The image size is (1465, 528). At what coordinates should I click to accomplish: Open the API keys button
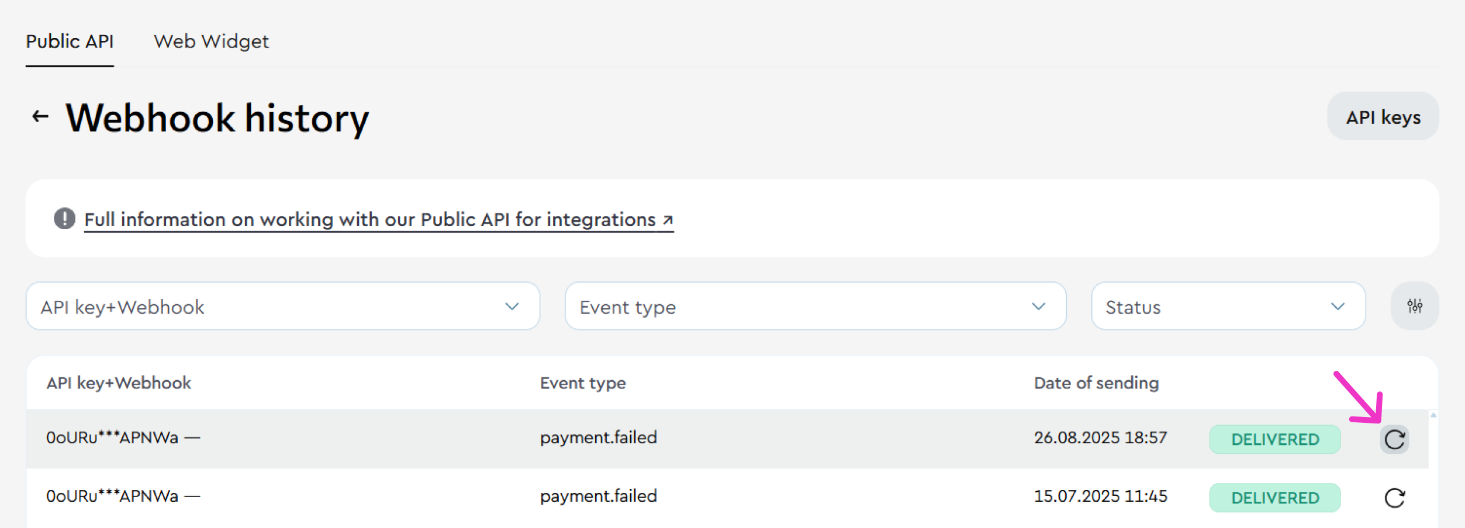coord(1383,116)
